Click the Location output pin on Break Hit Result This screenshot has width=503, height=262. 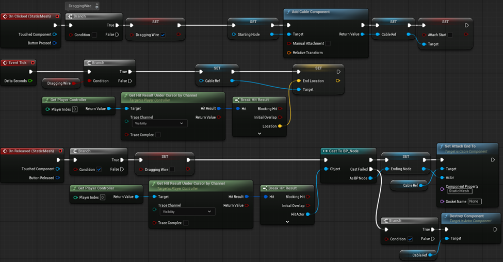click(280, 126)
